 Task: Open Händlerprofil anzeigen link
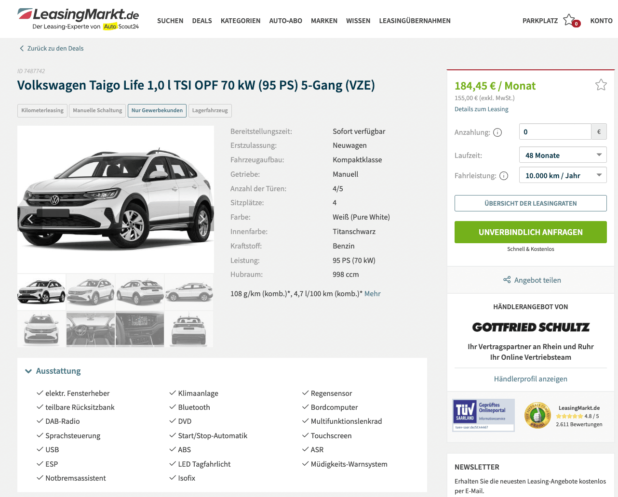pyautogui.click(x=531, y=379)
